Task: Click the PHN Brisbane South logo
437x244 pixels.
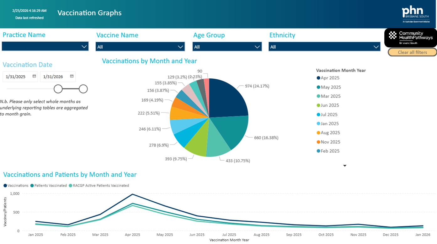Action: (x=415, y=14)
